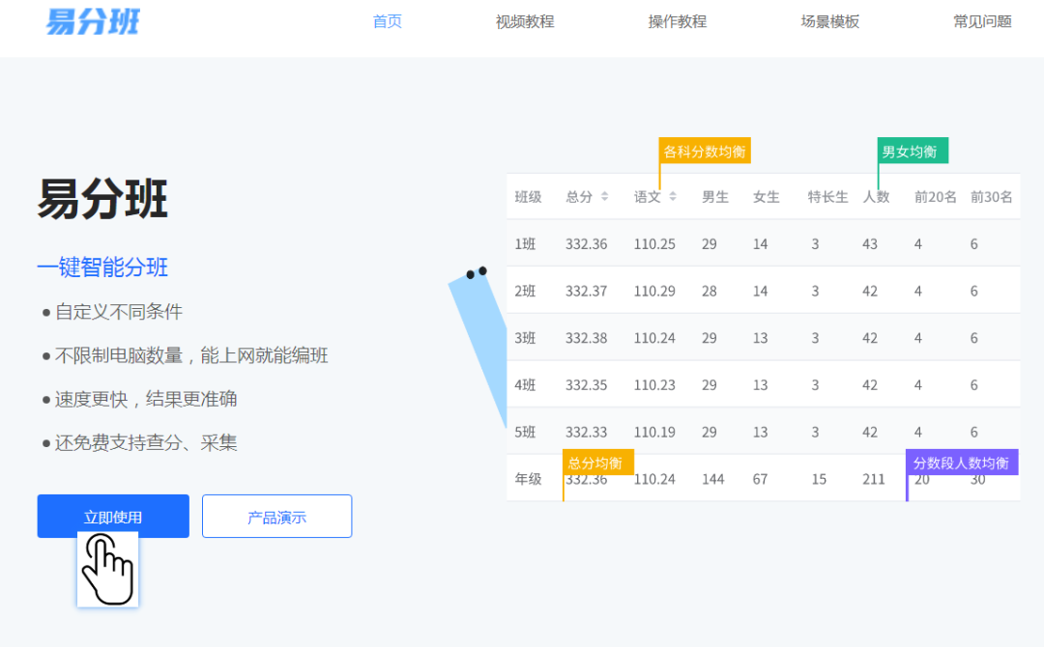
Task: Click the grade 特长生 total 15
Action: tap(819, 479)
